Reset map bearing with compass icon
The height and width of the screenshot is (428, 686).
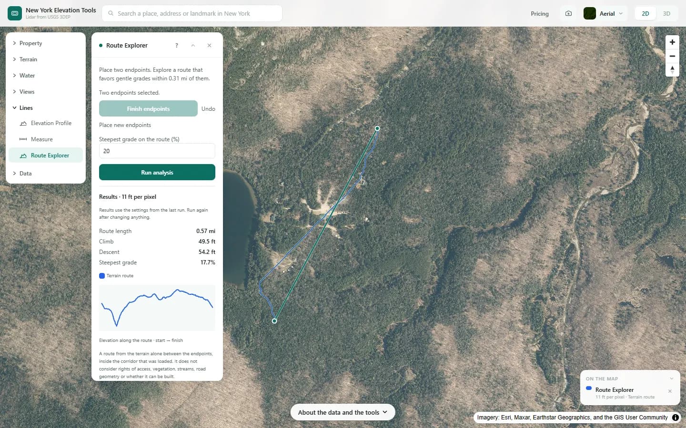pos(672,70)
